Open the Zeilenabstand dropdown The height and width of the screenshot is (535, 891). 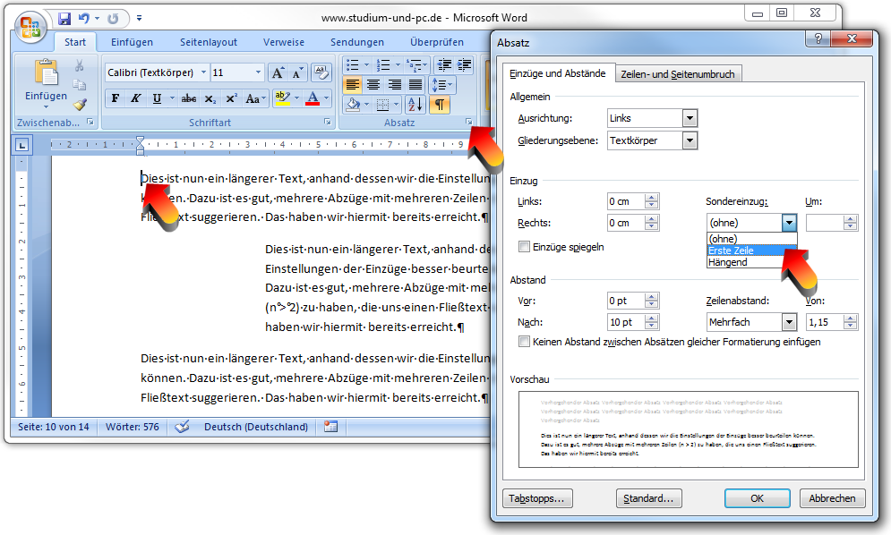coord(789,322)
